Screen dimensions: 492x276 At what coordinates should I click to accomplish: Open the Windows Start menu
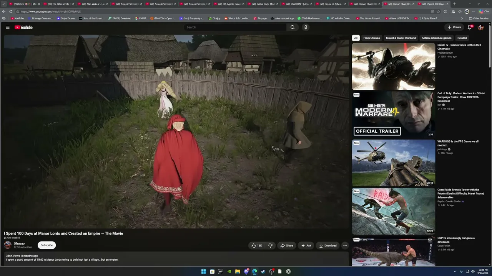click(204, 271)
